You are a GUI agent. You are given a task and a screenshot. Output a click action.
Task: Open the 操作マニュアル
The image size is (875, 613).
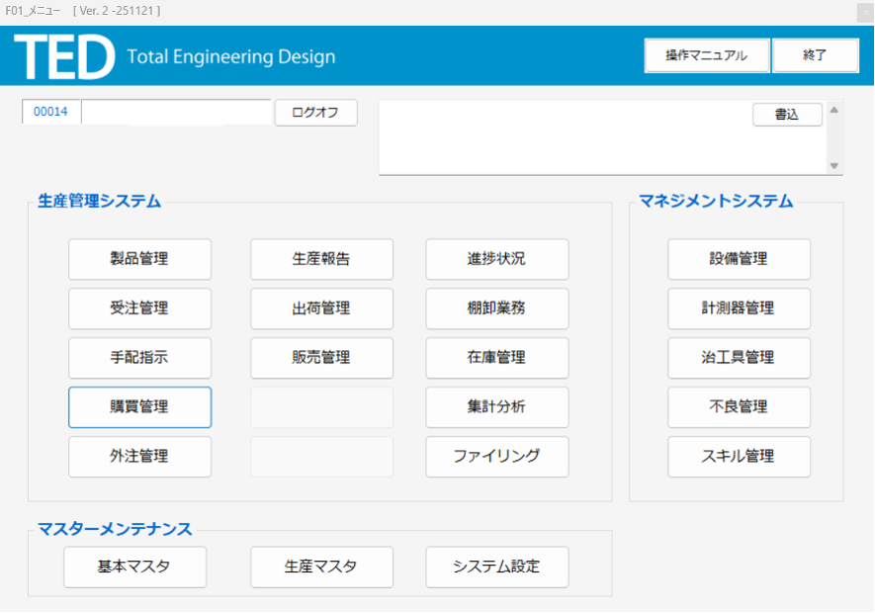tap(706, 56)
